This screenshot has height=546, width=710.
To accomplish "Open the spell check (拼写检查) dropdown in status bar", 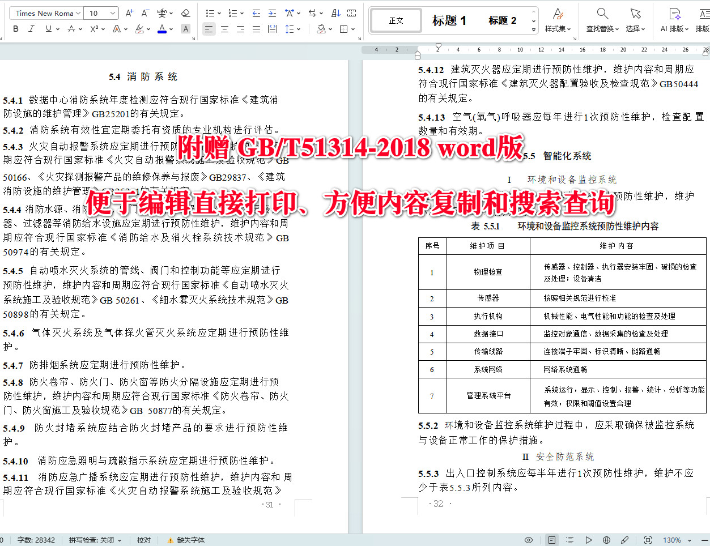I will coord(95,540).
